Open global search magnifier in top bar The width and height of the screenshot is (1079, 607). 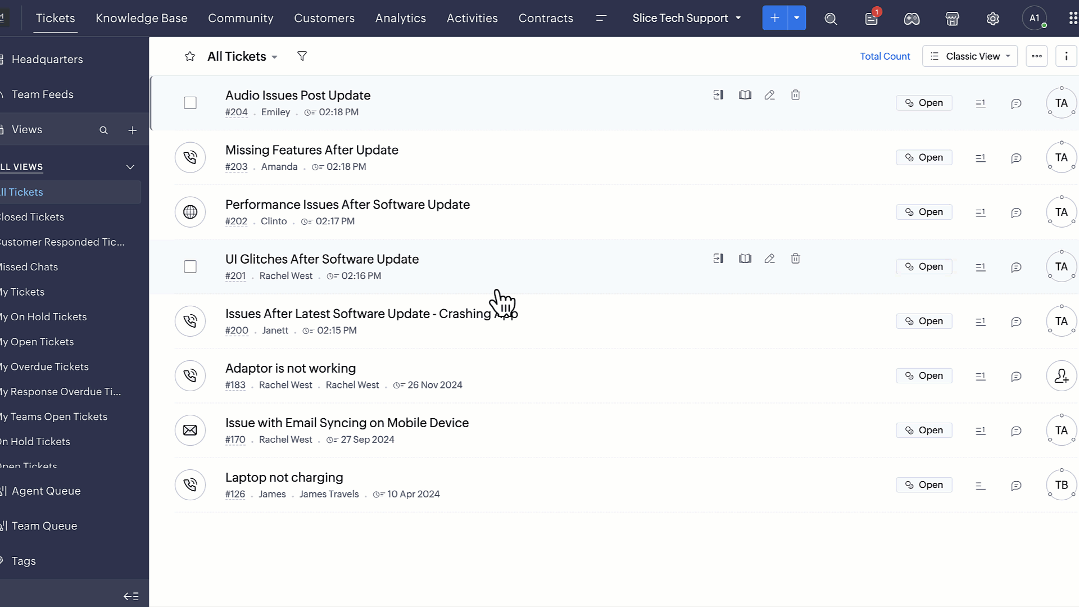coord(831,19)
